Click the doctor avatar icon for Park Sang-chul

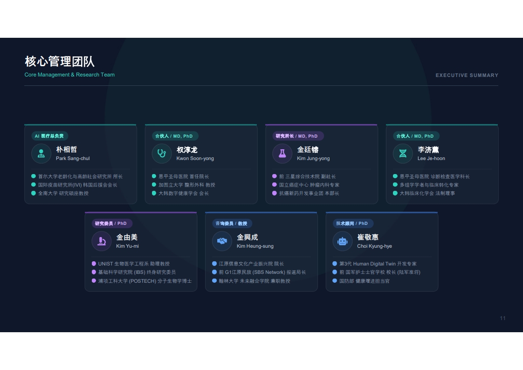click(x=41, y=154)
